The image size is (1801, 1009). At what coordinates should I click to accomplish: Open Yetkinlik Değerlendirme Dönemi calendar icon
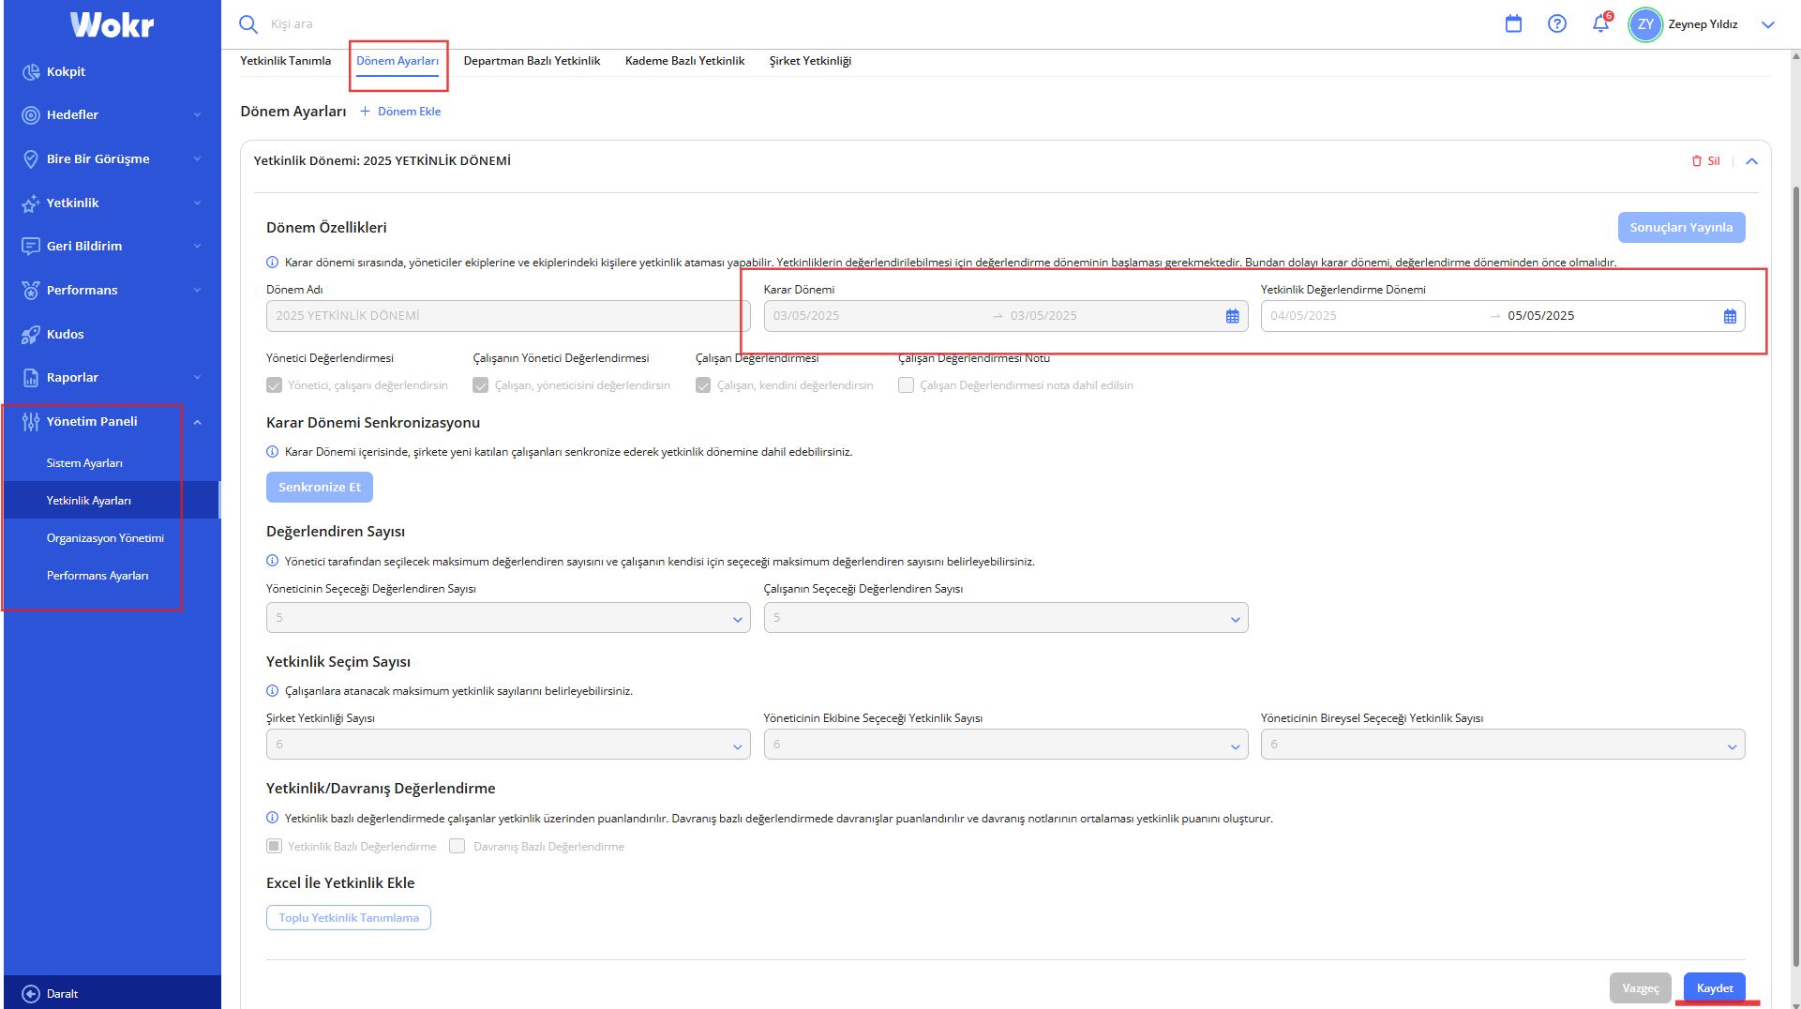[1730, 317]
